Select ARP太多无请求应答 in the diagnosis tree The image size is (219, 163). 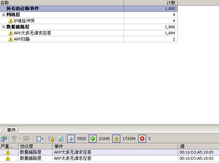32,33
